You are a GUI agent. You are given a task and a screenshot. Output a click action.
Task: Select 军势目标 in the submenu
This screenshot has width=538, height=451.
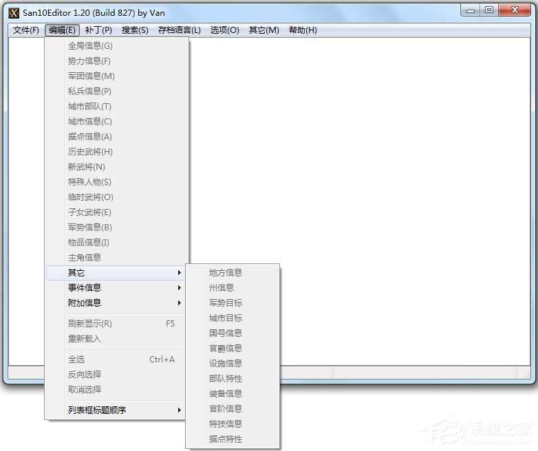pos(233,302)
